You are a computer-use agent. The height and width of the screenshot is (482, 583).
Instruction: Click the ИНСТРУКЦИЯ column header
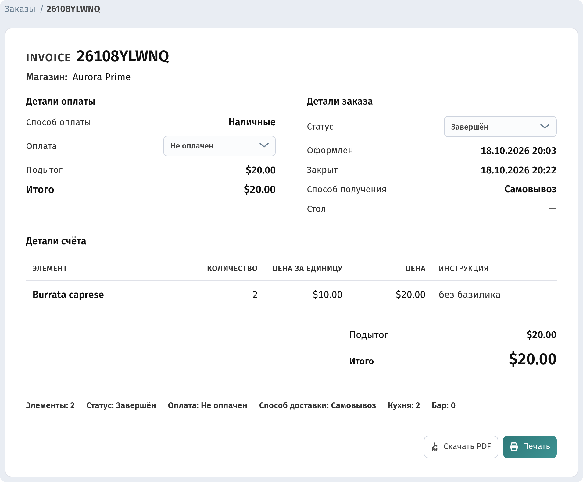pyautogui.click(x=463, y=269)
